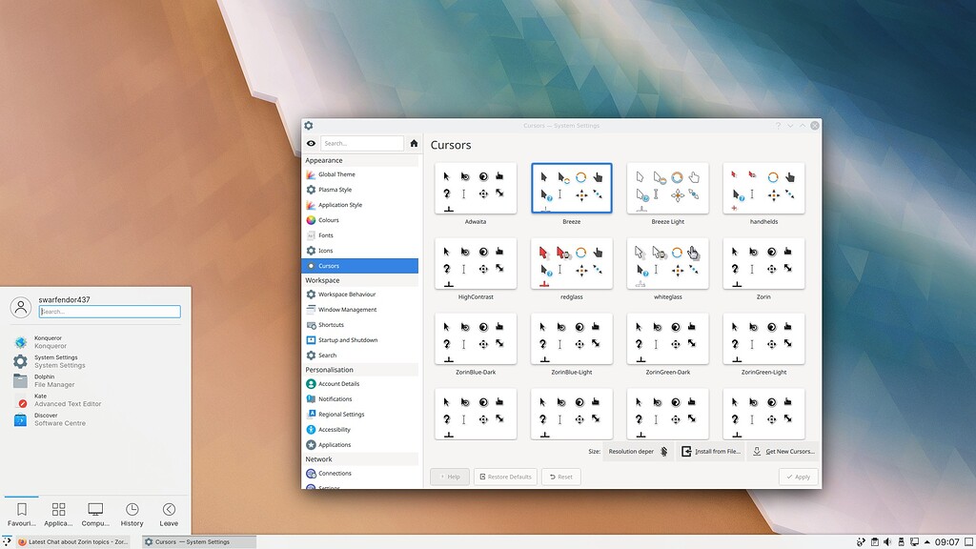Select the ZorinGreen-Dark cursor theme
The height and width of the screenshot is (549, 976).
(x=667, y=338)
